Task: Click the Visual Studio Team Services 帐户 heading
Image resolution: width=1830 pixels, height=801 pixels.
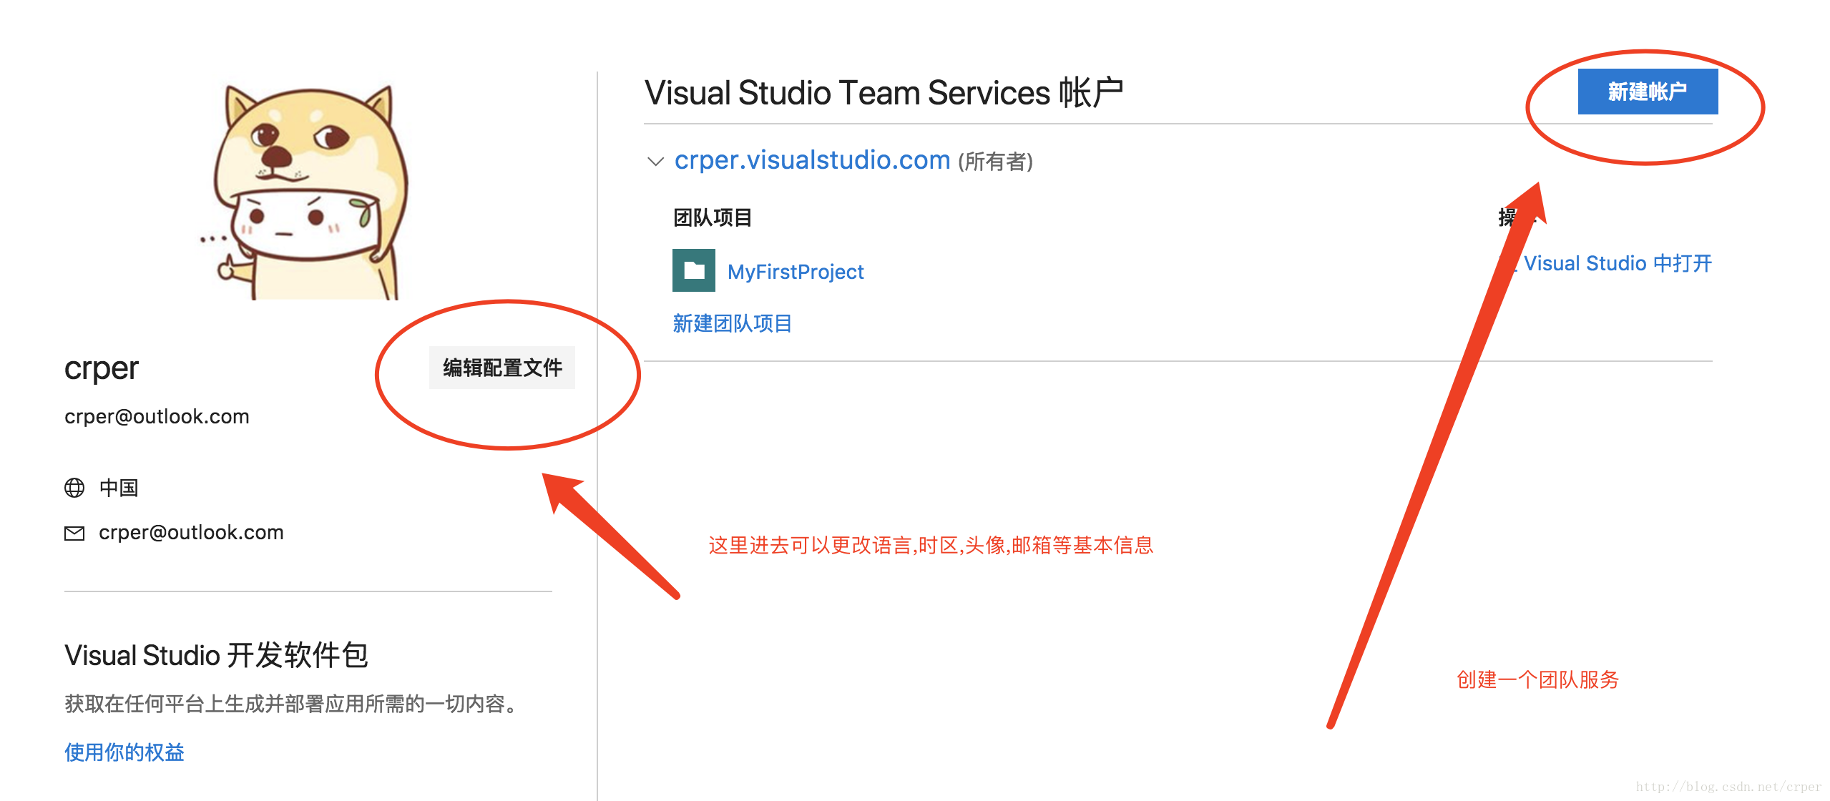Action: (x=883, y=93)
